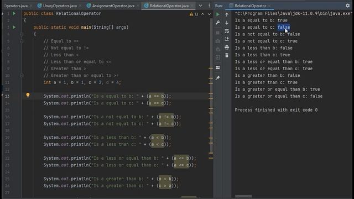This screenshot has height=199, width=354.
Task: Click console line 'Is a equal to b: true'
Action: click(x=261, y=20)
